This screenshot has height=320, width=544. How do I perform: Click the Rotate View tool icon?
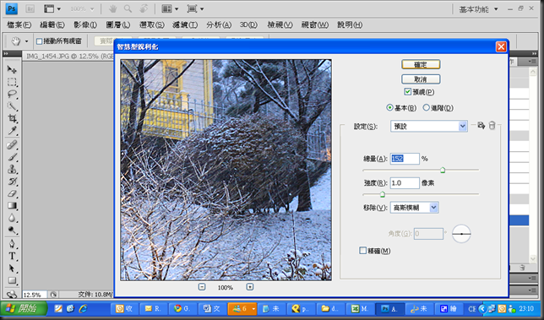point(144,9)
